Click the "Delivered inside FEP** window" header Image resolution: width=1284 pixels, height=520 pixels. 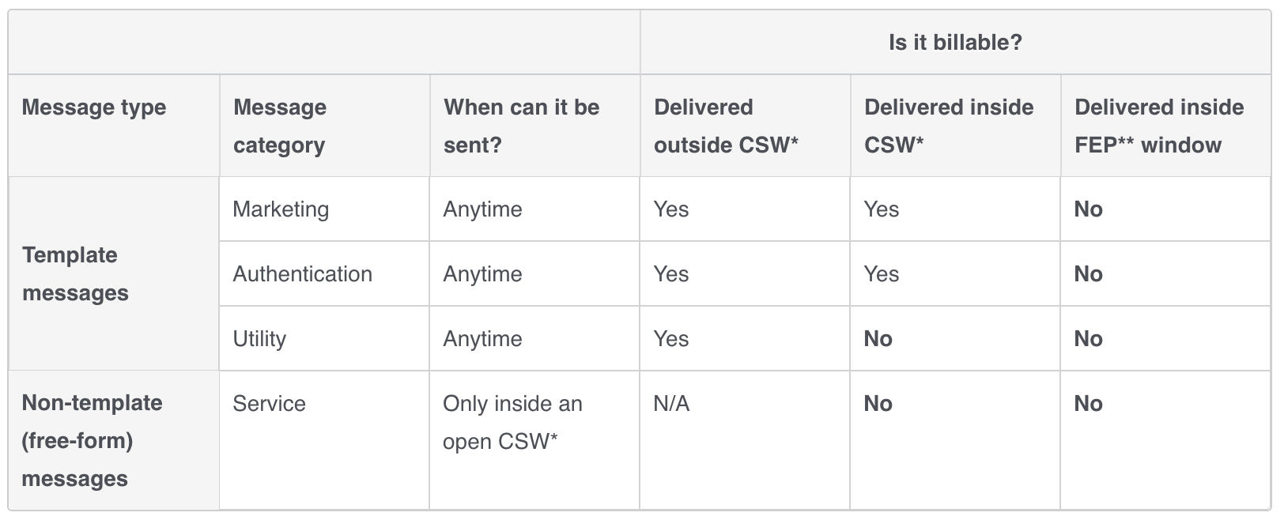click(1158, 126)
